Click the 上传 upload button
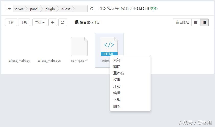This screenshot has width=215, height=127. point(11,22)
